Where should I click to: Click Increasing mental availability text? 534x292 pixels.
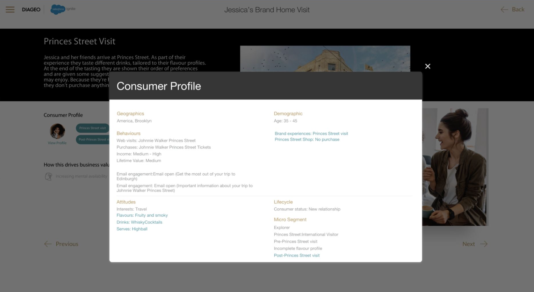(81, 176)
